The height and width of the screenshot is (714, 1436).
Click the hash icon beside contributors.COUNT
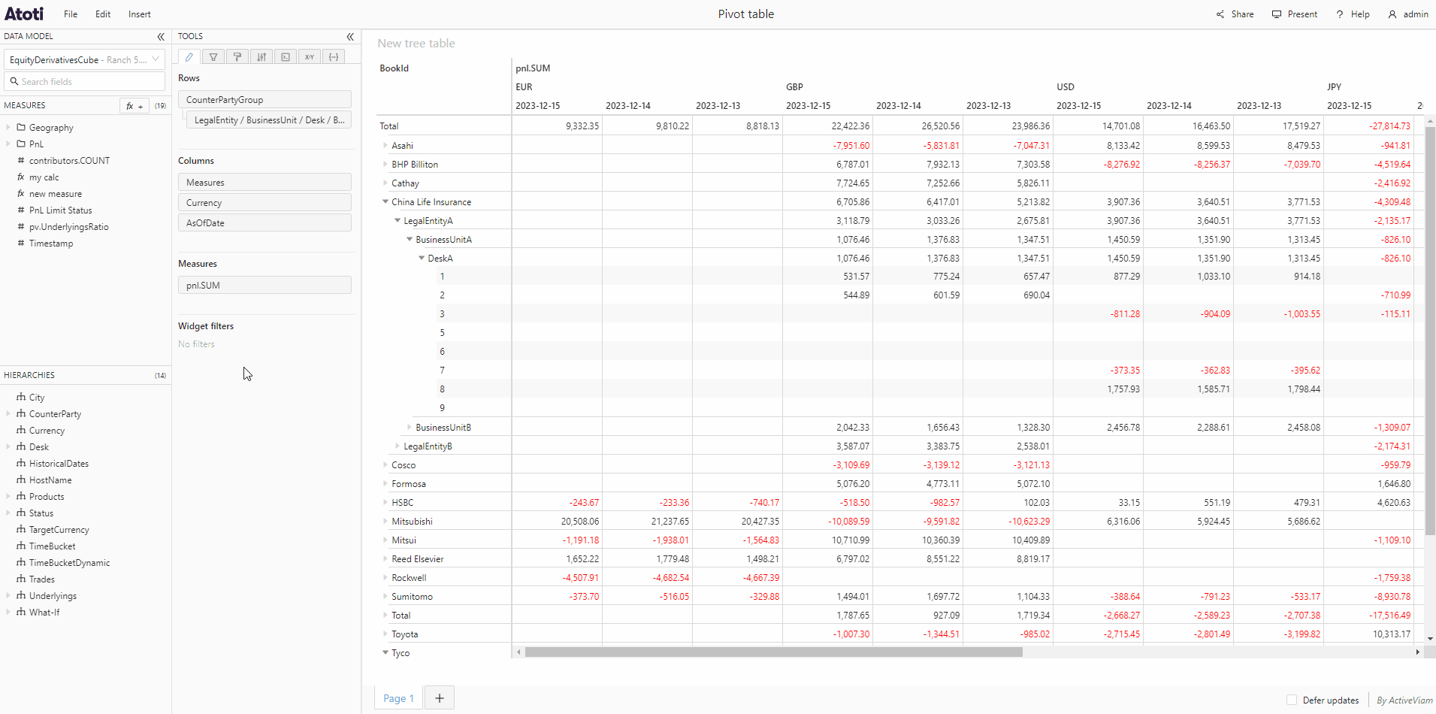click(x=21, y=160)
